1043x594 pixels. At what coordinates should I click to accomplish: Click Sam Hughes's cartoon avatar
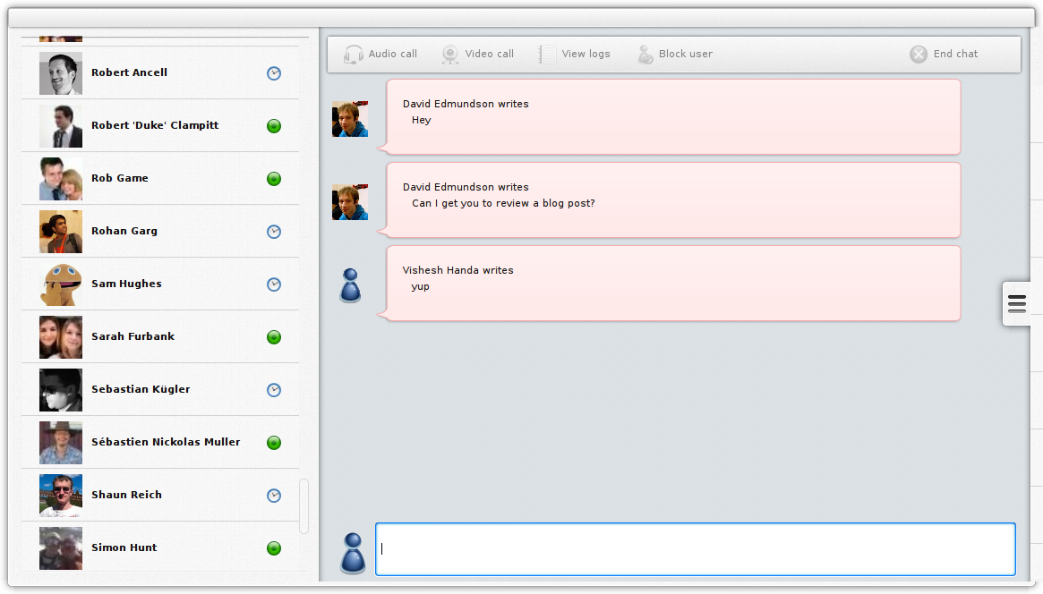(x=61, y=284)
